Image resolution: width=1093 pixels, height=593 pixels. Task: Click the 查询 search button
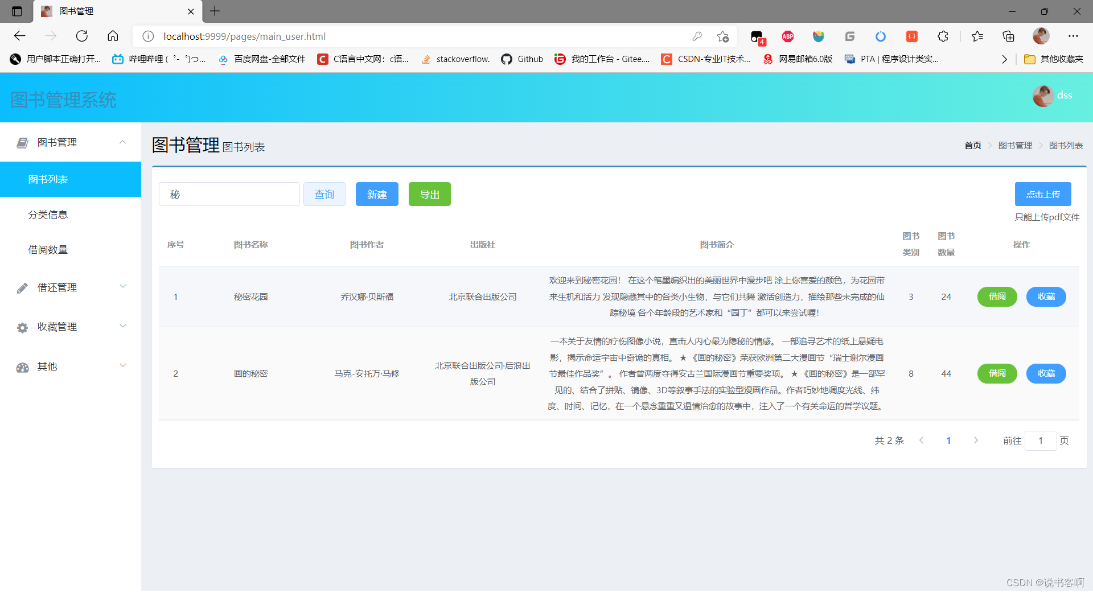click(324, 194)
